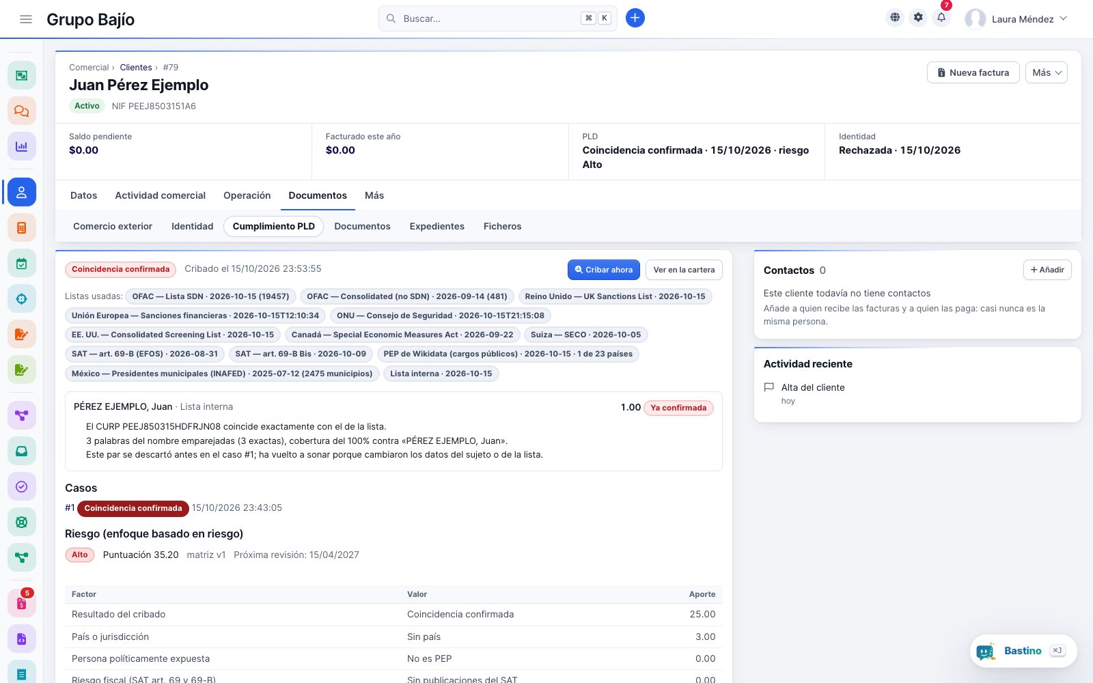Viewport: 1093px width, 683px height.
Task: Select the Expedientes sub-tab
Action: click(x=437, y=226)
